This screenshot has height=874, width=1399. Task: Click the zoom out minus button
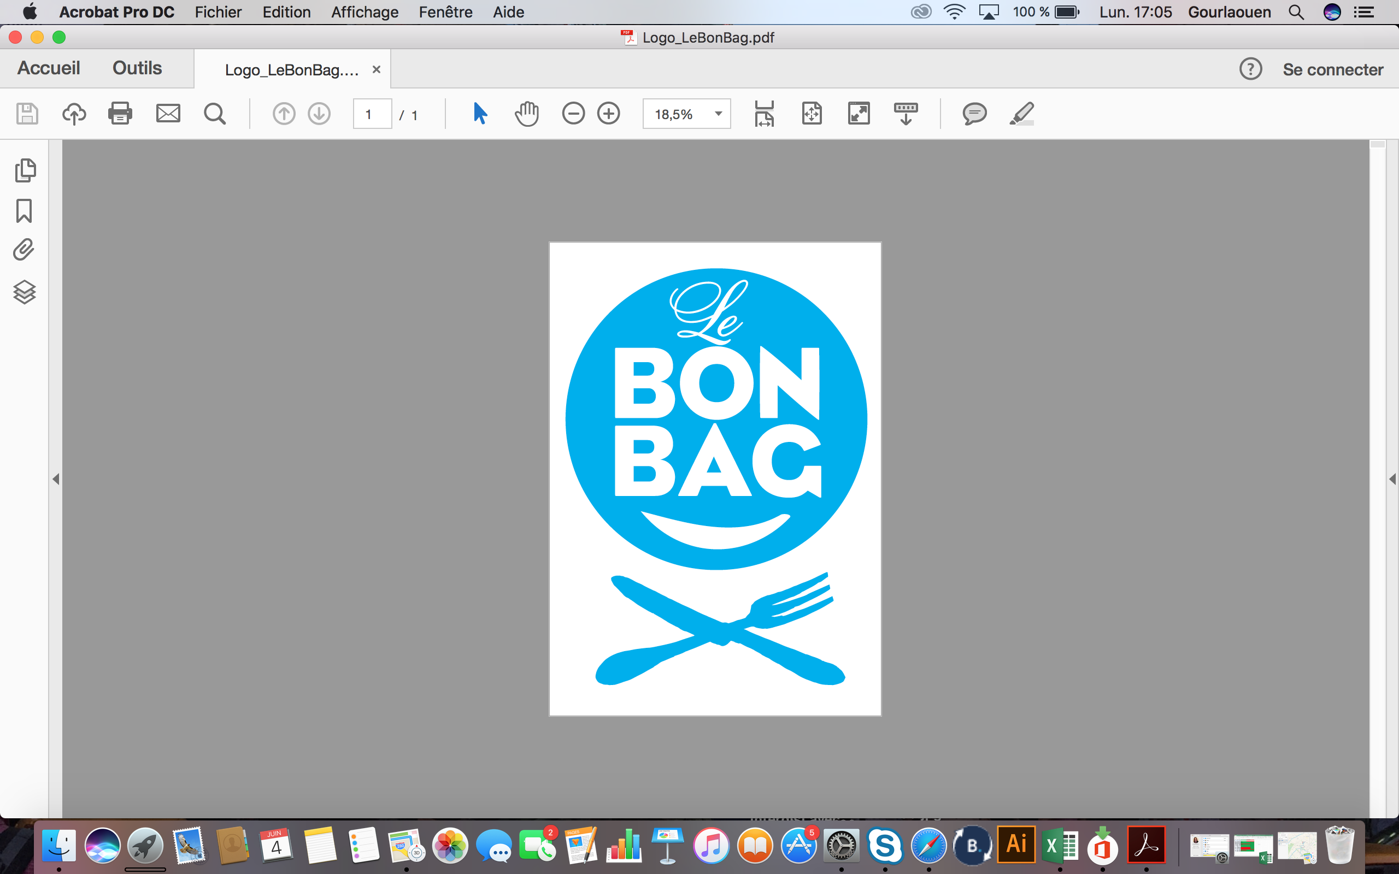pos(573,113)
